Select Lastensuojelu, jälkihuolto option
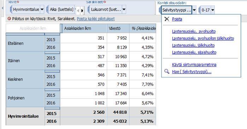The image size is (247, 129). pos(193,45)
